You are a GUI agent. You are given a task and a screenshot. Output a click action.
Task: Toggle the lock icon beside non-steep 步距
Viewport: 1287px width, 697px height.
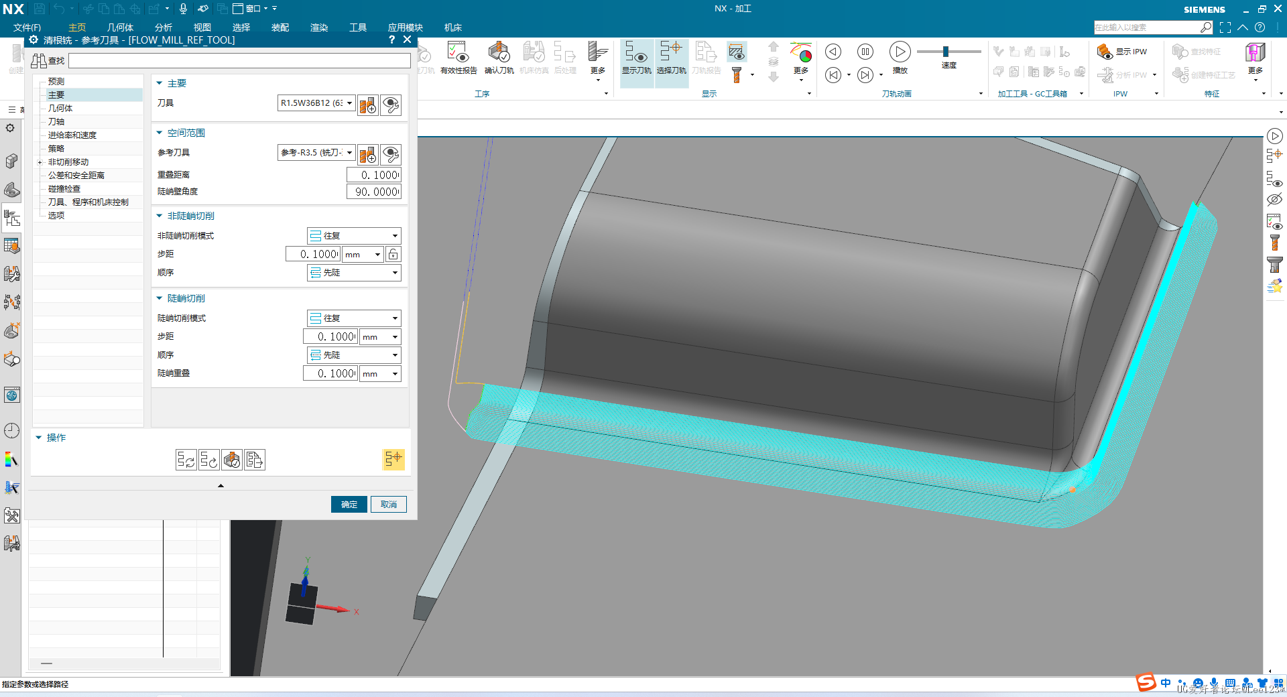393,254
